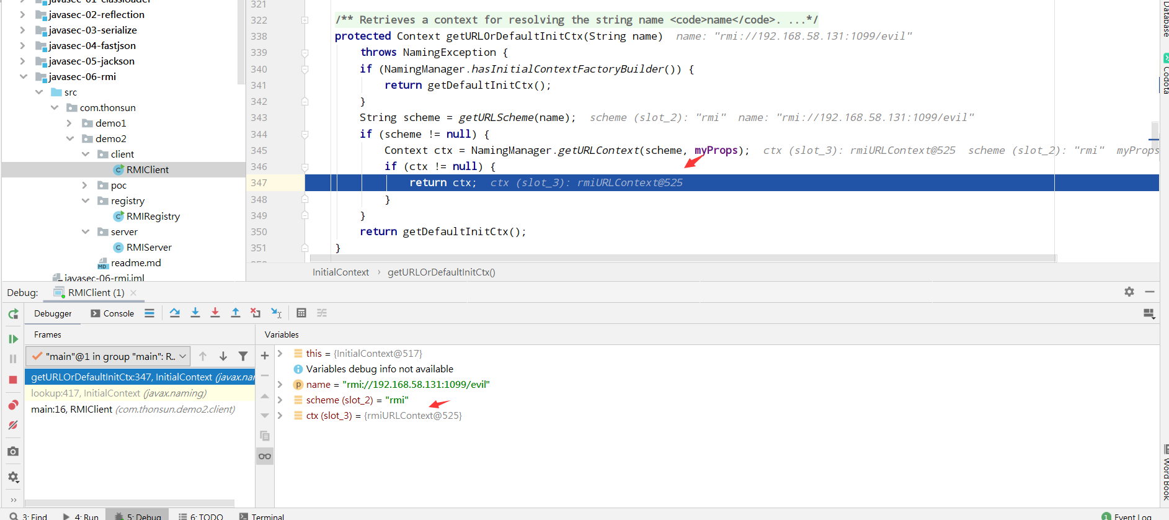Go to next frame down arrow
Viewport: 1169px width, 520px height.
(223, 356)
